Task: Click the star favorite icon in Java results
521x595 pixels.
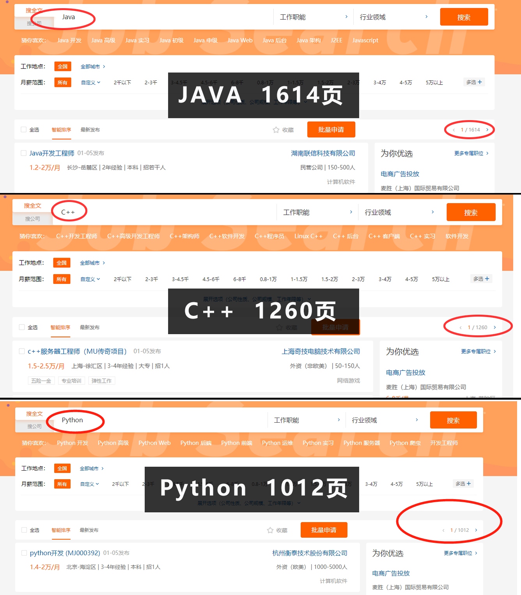Action: pyautogui.click(x=276, y=130)
